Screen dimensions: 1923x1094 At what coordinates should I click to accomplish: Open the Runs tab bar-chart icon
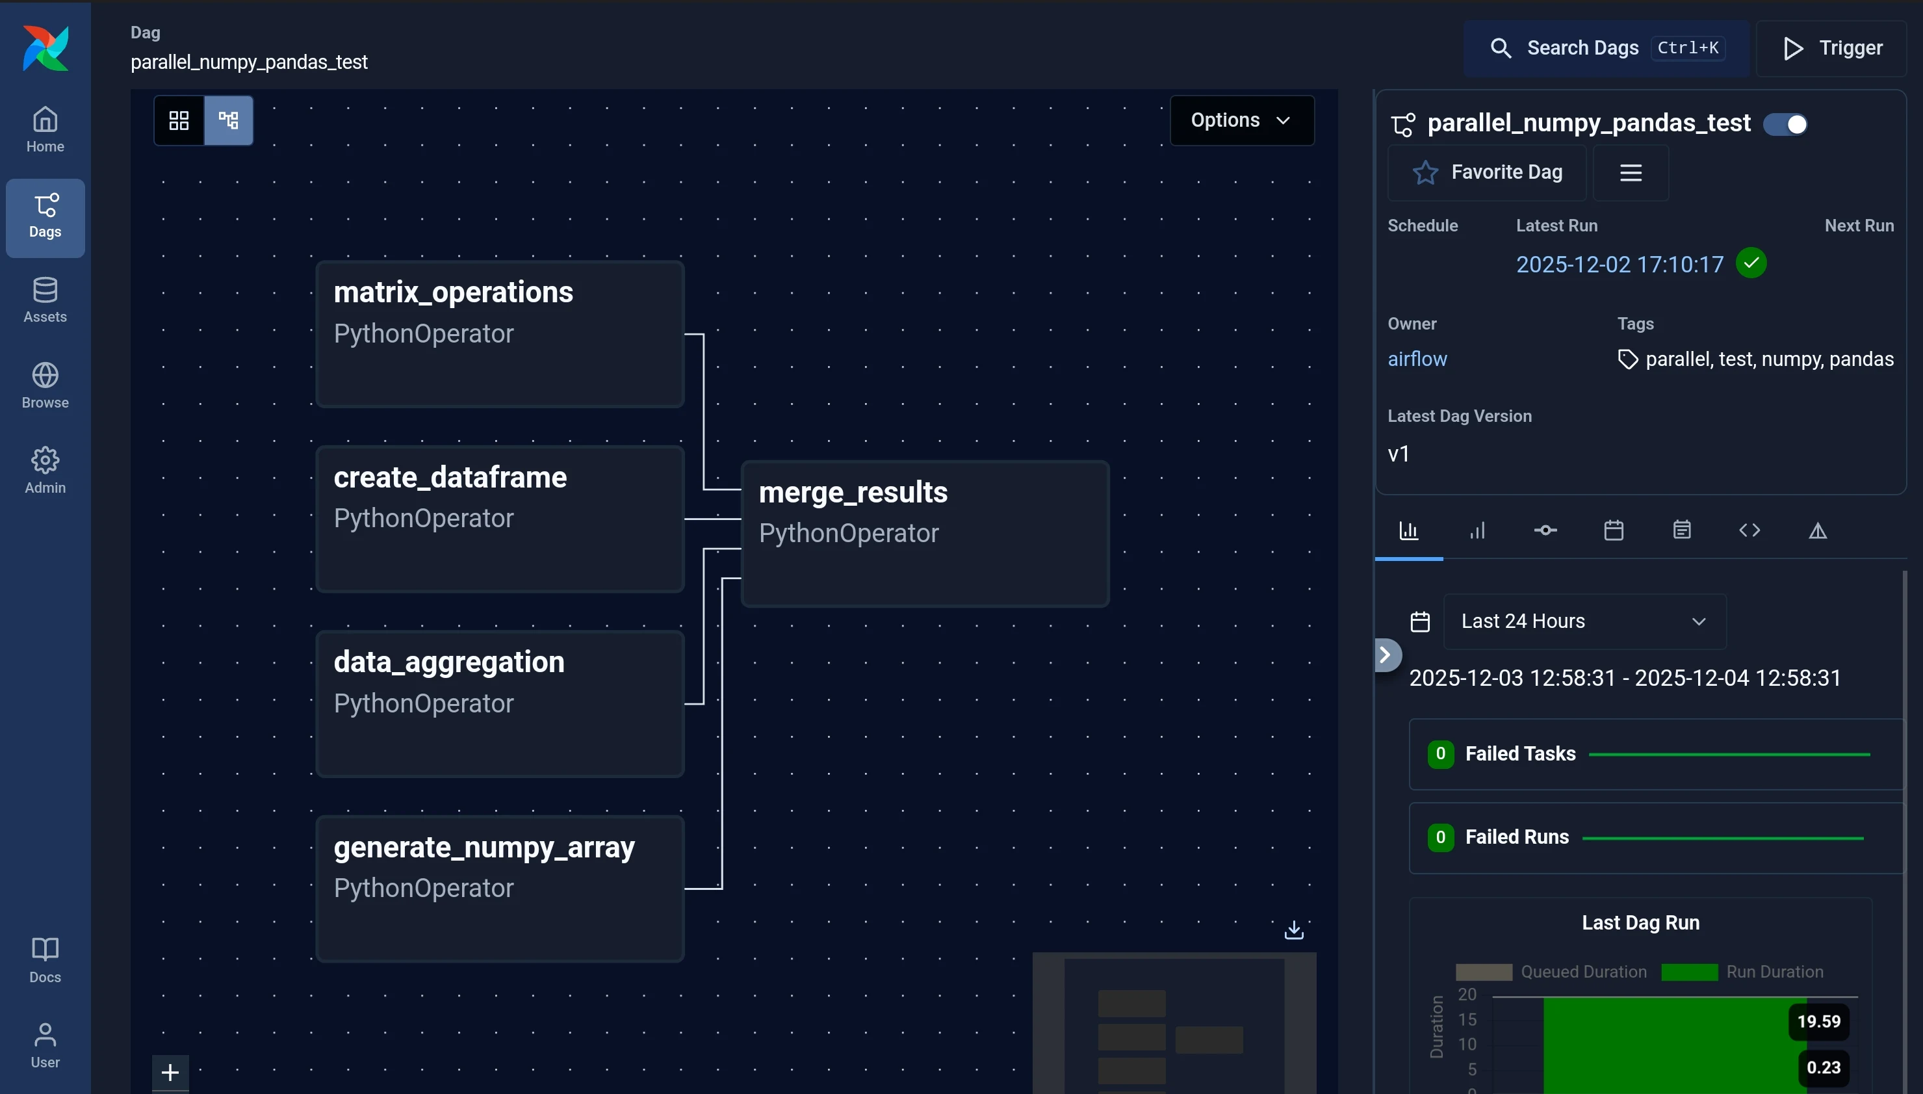tap(1477, 531)
